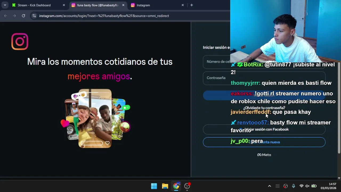This screenshot has height=192, width=341.
Task: Close the Stream - Kick Dashboard tab
Action: (x=64, y=5)
